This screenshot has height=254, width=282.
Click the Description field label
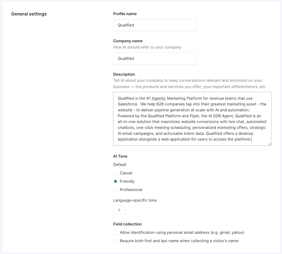[x=124, y=74]
